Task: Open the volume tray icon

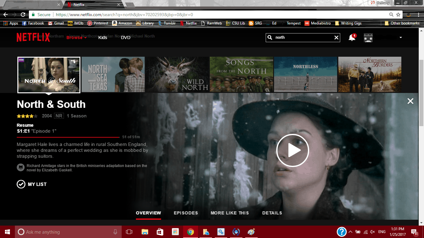Action: click(373, 232)
